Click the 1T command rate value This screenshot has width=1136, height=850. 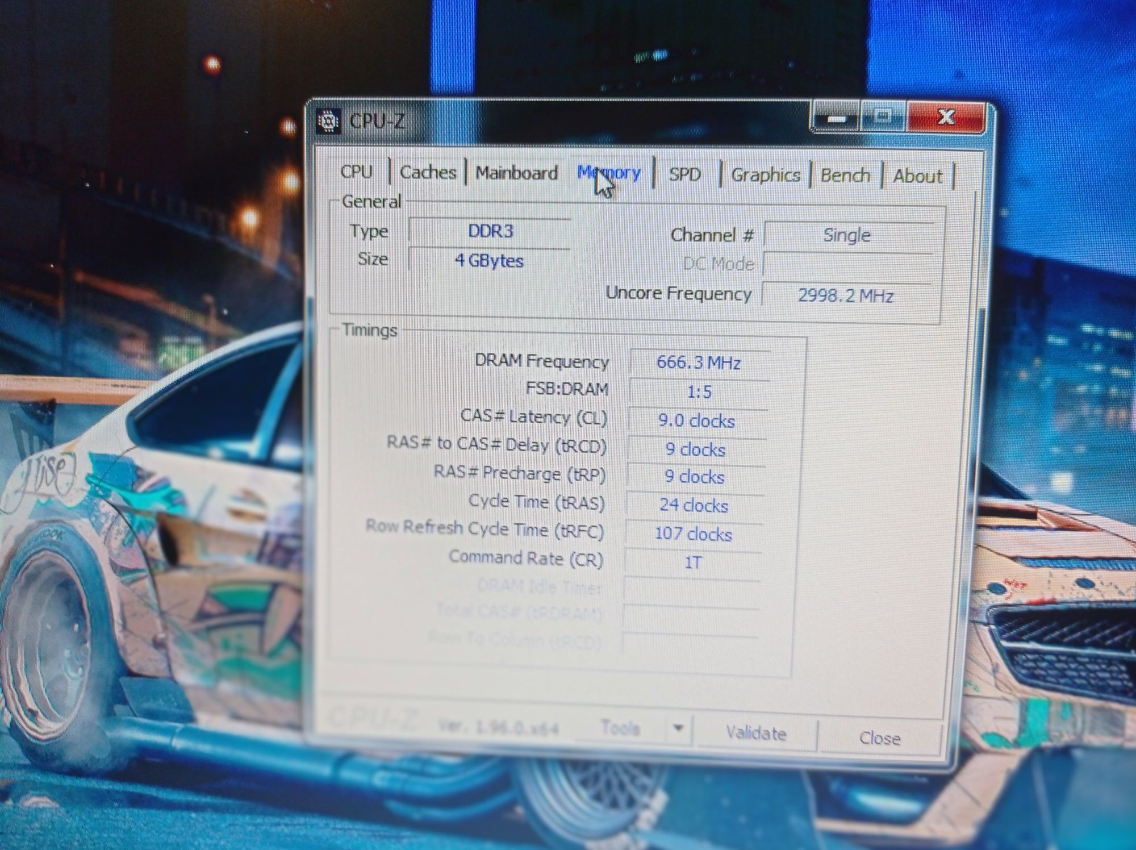point(692,562)
